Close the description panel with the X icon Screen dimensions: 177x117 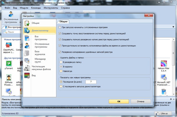174,99
